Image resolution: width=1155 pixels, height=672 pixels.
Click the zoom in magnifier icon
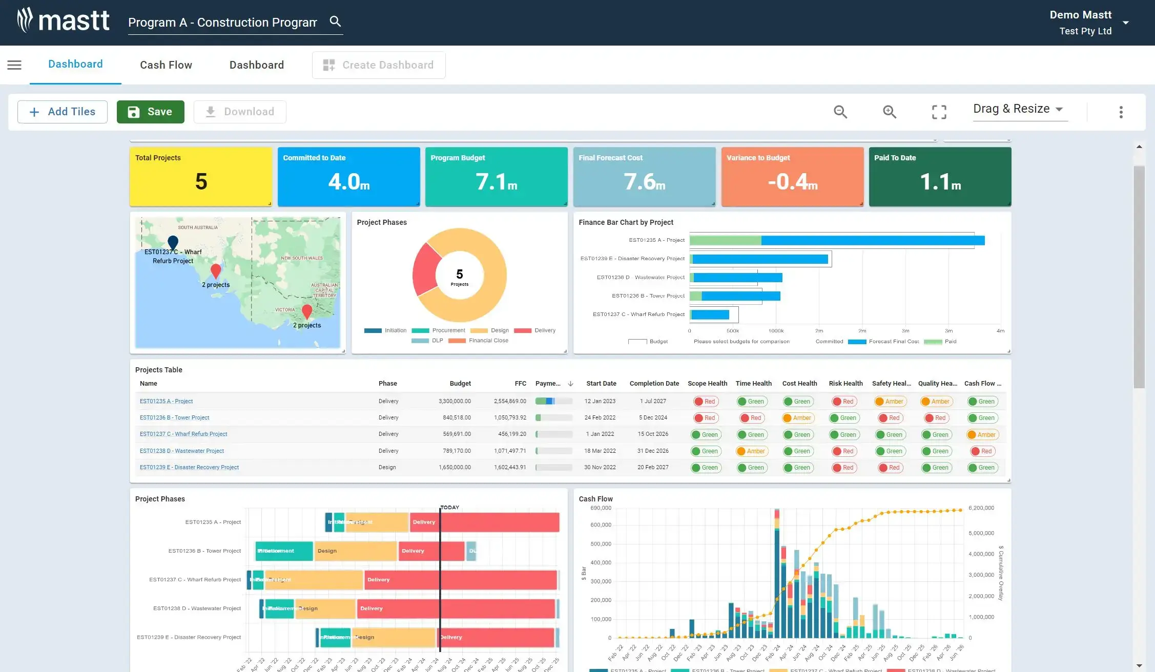tap(890, 112)
